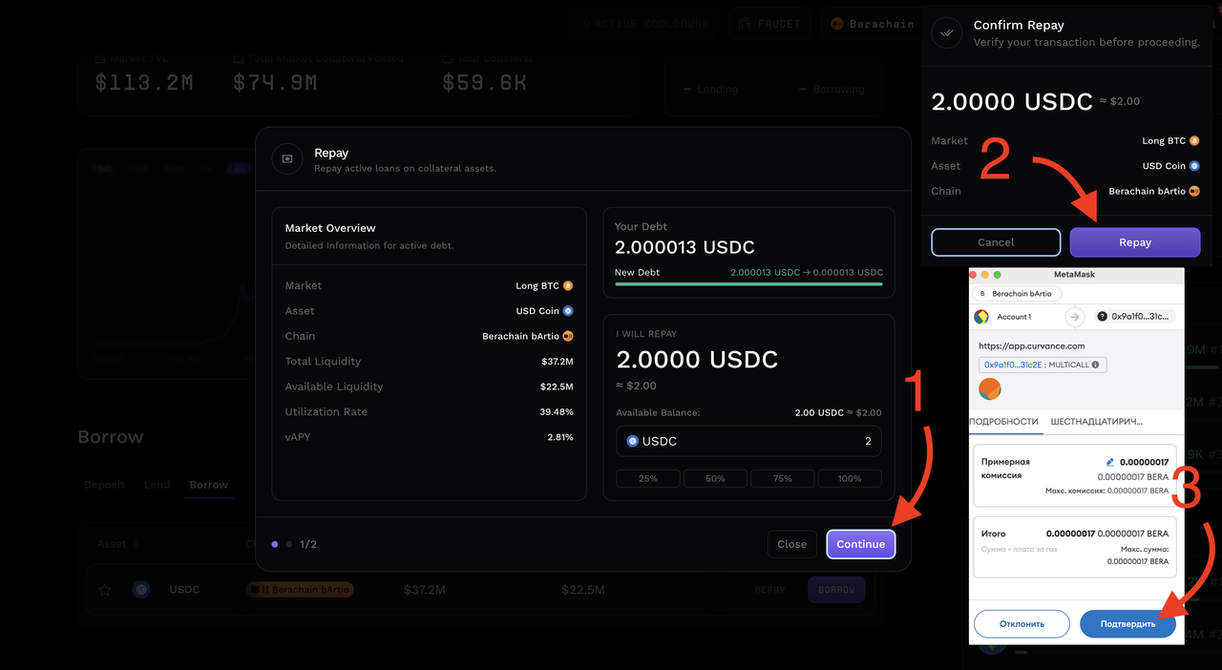Open the ПОДРОБНОСТИ tab in MetaMask
Screen dimensions: 1222x670
click(x=1003, y=422)
